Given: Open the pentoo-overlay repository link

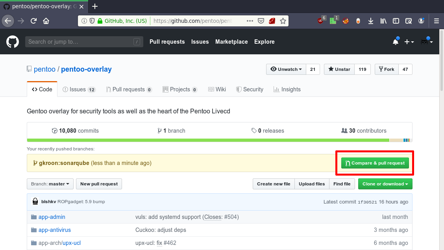Looking at the screenshot, I should click(86, 69).
